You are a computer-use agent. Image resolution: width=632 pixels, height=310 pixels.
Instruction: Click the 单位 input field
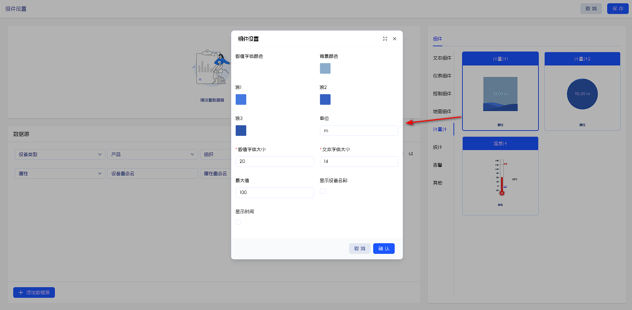[359, 131]
